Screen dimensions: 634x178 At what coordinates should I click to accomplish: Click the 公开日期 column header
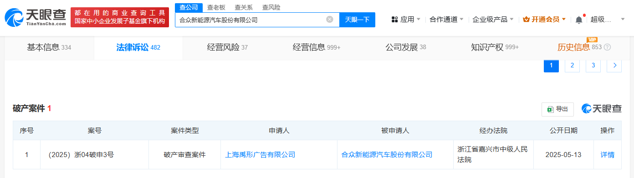tap(563, 131)
